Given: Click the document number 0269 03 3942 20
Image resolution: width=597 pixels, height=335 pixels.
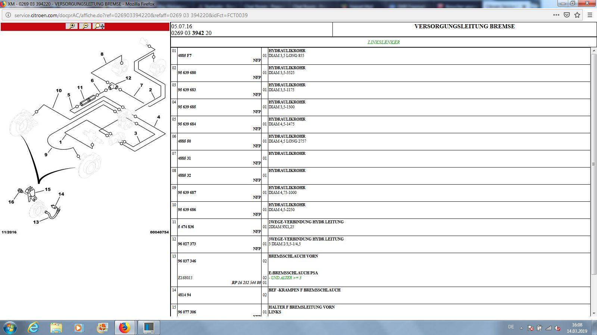Looking at the screenshot, I should (191, 33).
